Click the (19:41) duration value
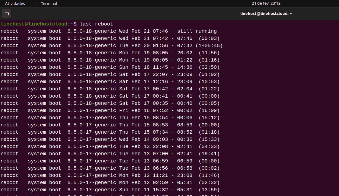Image resolution: width=339 pixels, height=196 pixels. [x=209, y=154]
